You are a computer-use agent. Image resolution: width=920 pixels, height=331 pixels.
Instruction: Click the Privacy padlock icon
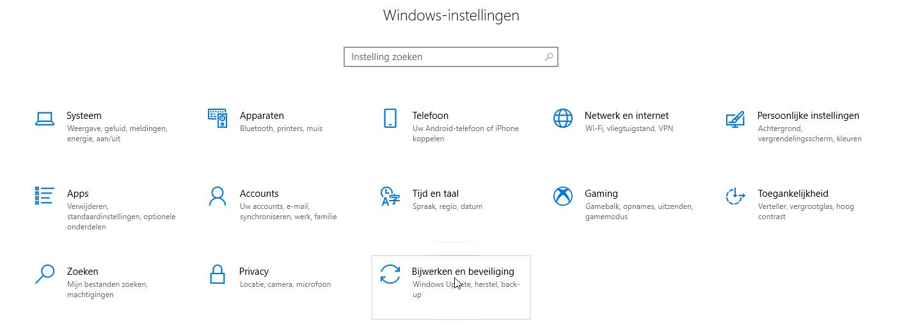pos(218,274)
